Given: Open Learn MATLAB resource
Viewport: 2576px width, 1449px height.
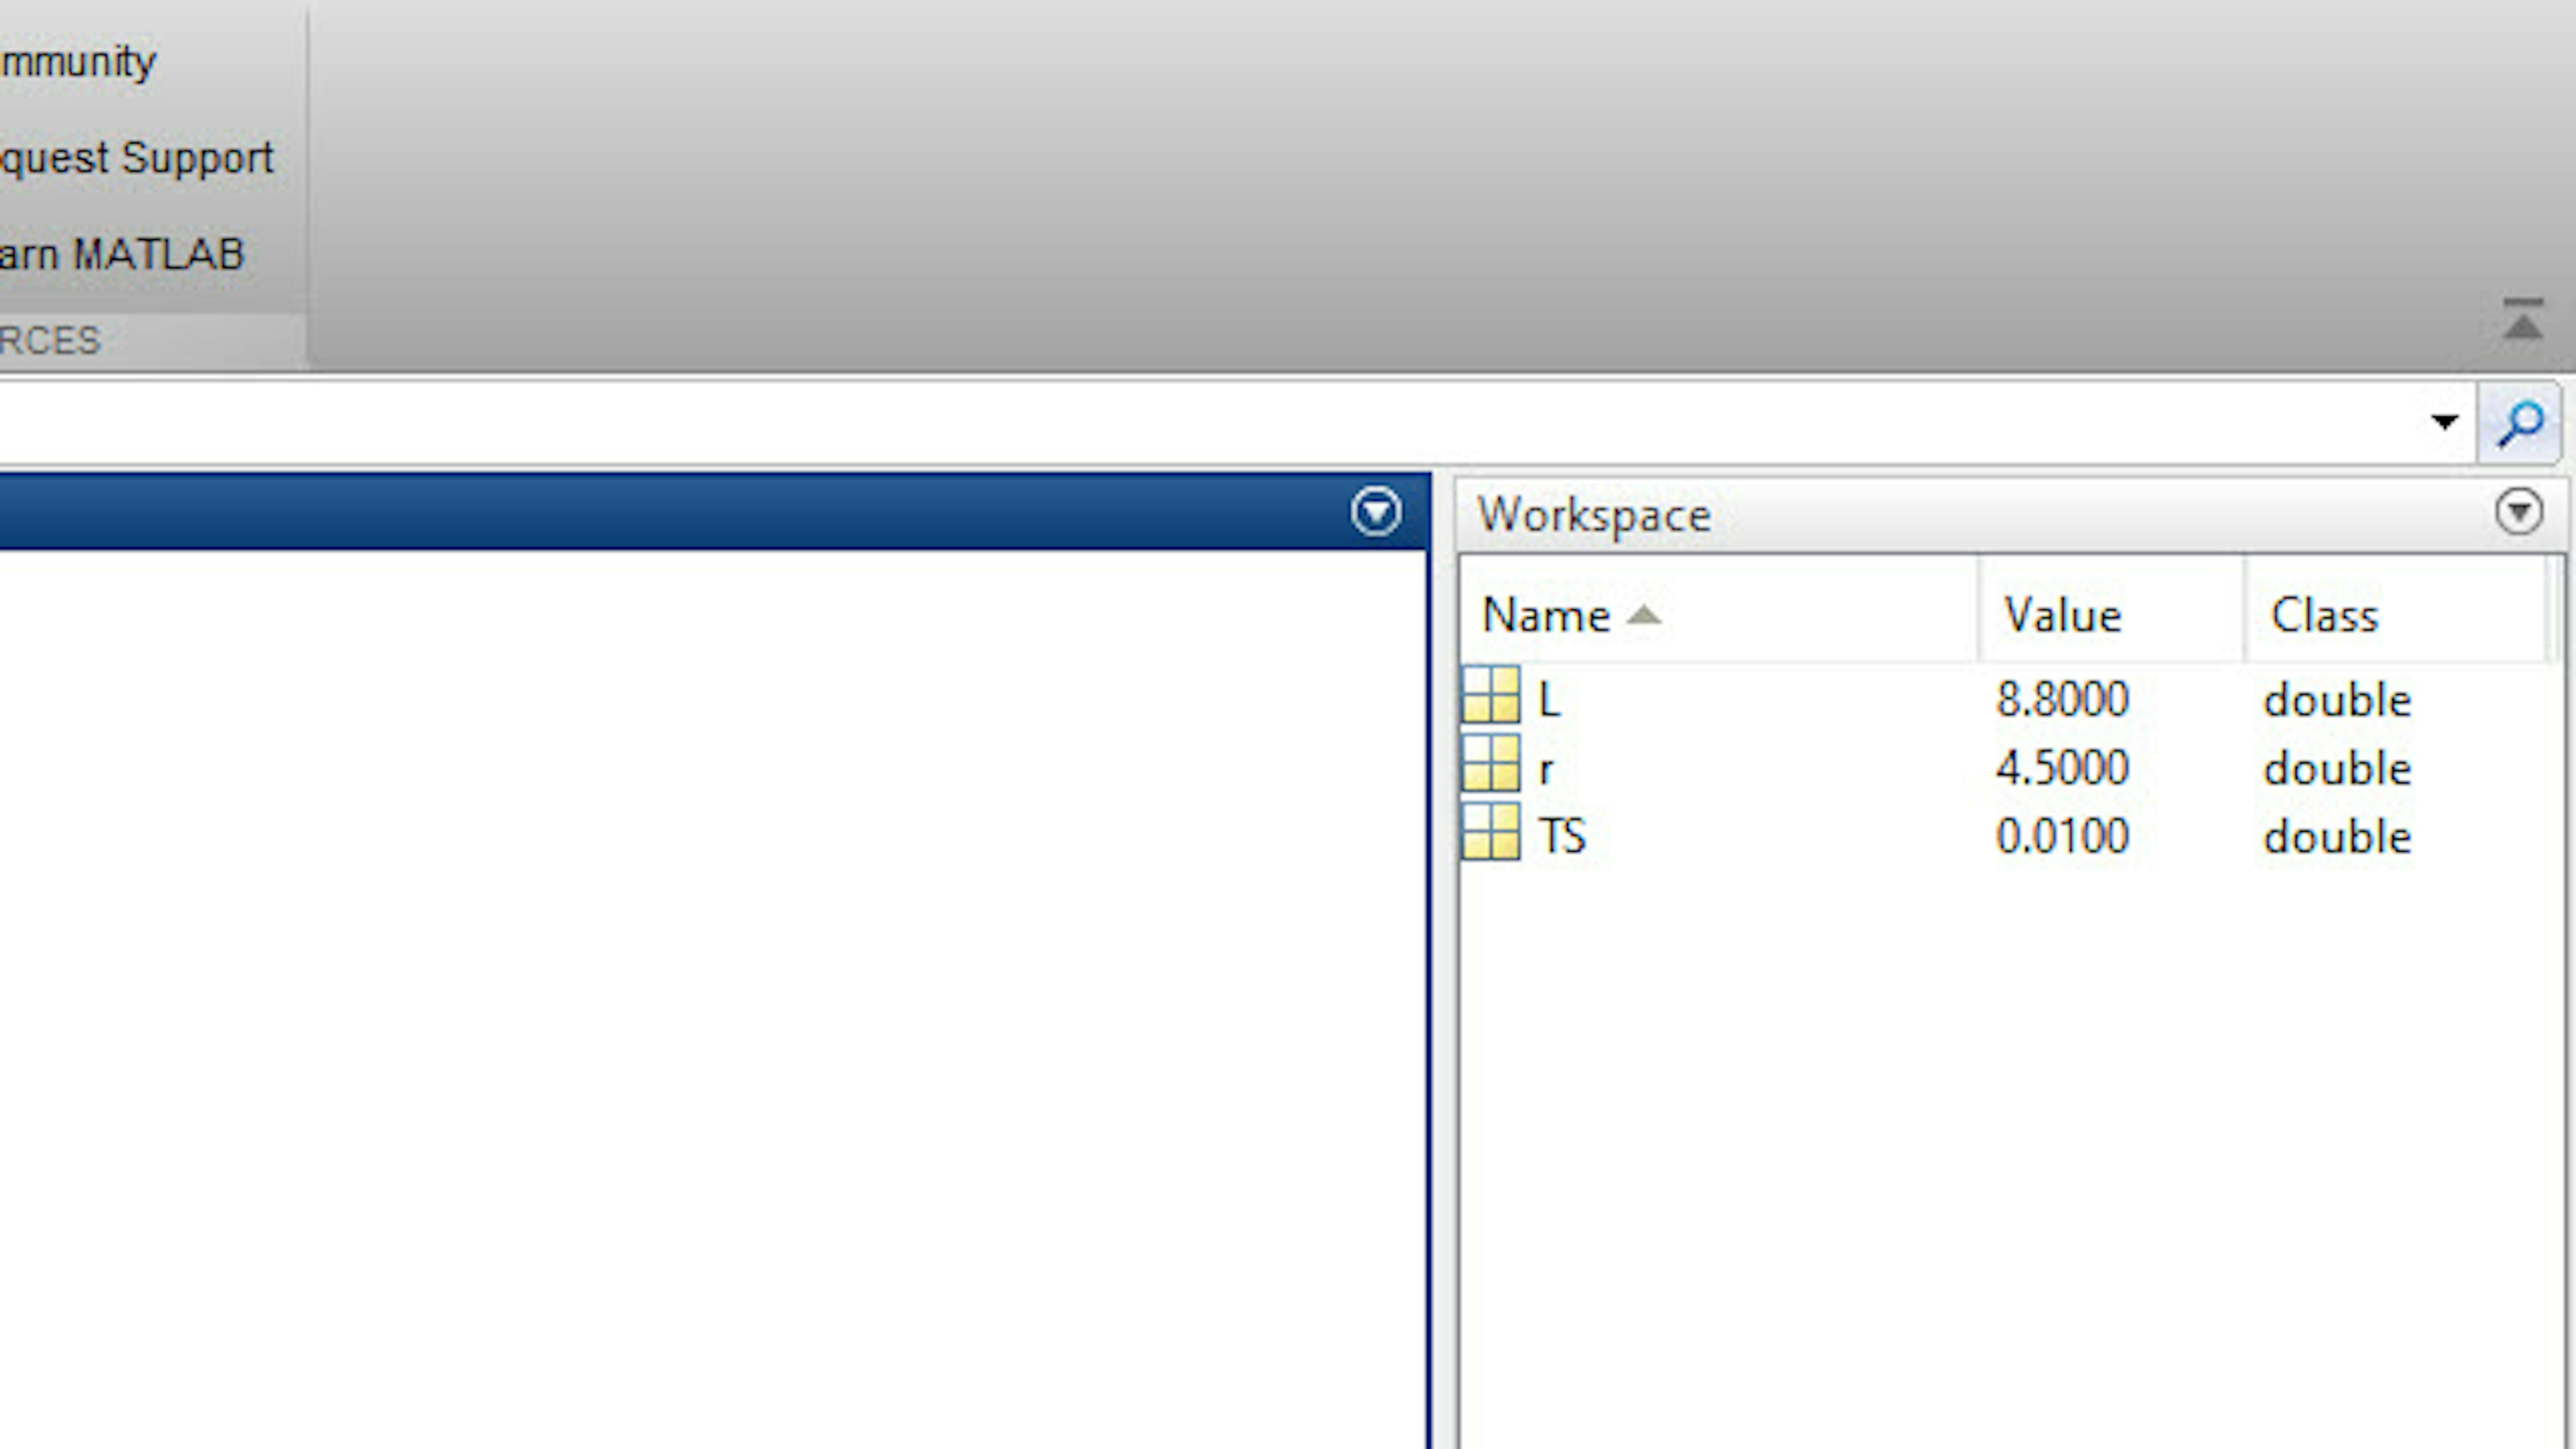Looking at the screenshot, I should point(122,254).
